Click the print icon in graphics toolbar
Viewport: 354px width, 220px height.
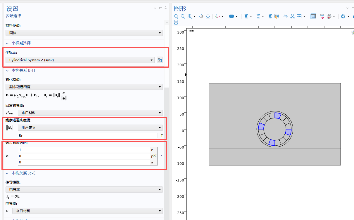176,22
